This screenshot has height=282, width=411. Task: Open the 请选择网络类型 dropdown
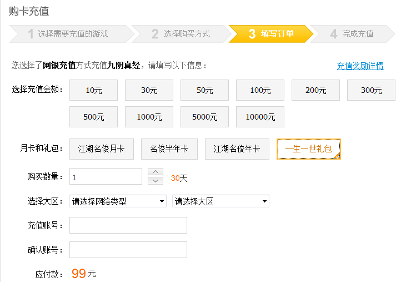click(118, 201)
